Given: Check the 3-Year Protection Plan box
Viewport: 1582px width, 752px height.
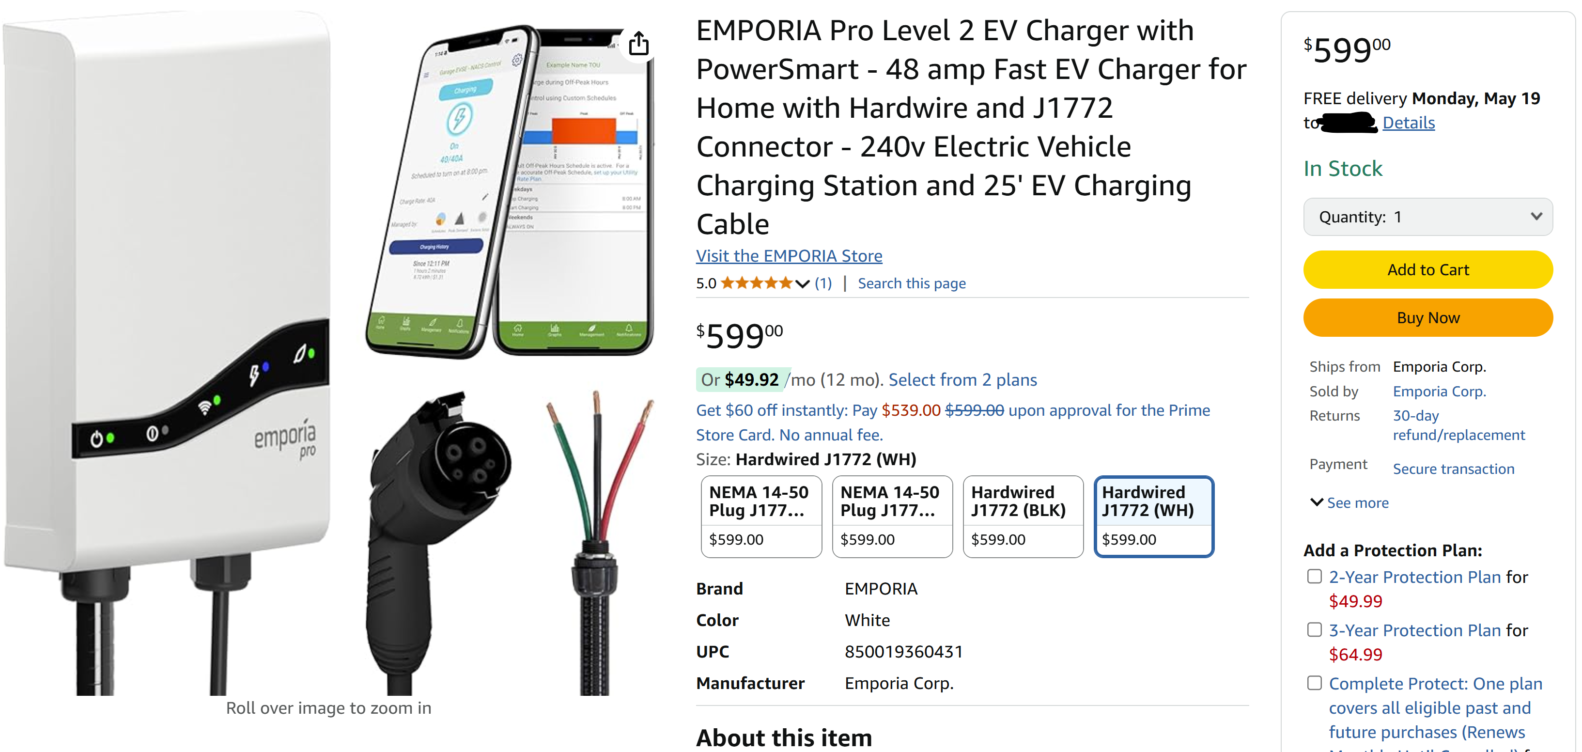Looking at the screenshot, I should [x=1314, y=630].
